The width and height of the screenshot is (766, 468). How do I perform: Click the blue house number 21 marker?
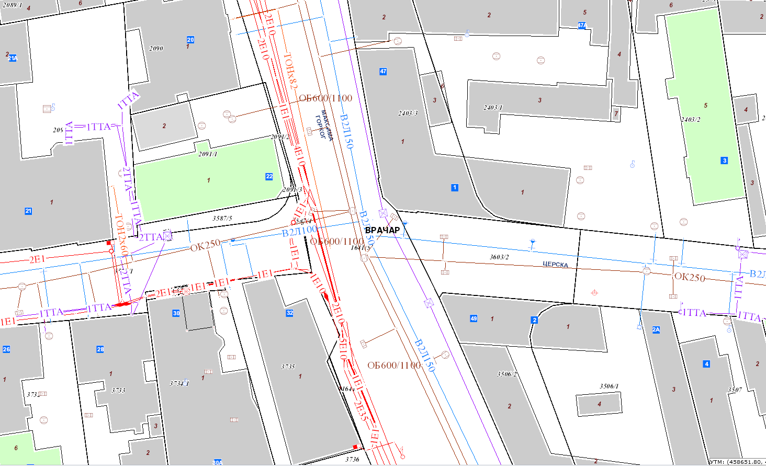click(x=28, y=211)
